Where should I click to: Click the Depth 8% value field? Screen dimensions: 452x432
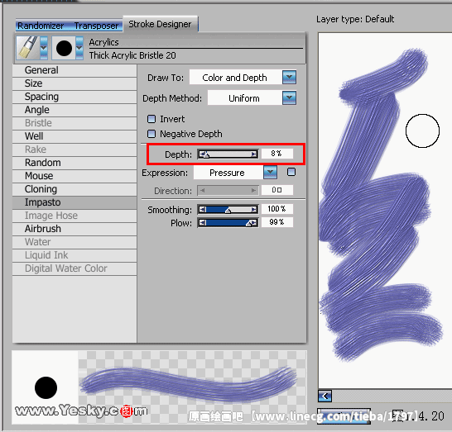click(277, 154)
